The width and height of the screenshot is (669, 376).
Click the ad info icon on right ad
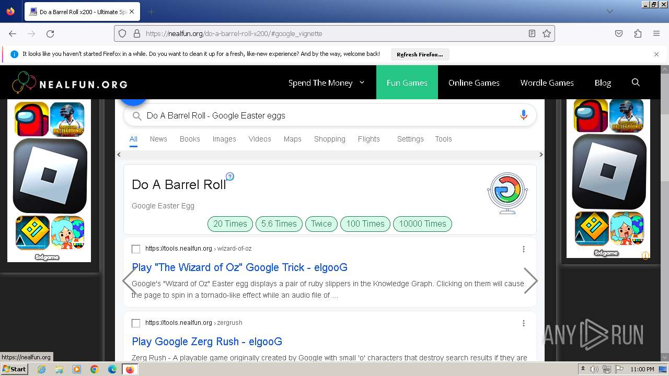tap(645, 255)
